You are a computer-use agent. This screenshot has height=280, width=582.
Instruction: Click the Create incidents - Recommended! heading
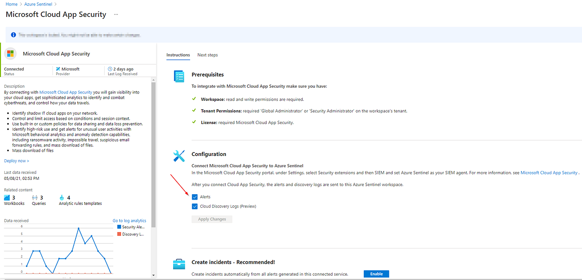tap(233, 262)
